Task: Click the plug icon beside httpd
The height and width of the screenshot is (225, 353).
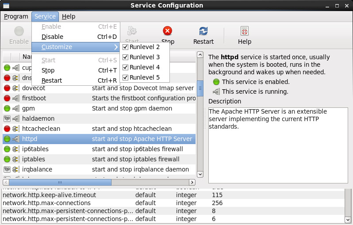Action: [15, 139]
